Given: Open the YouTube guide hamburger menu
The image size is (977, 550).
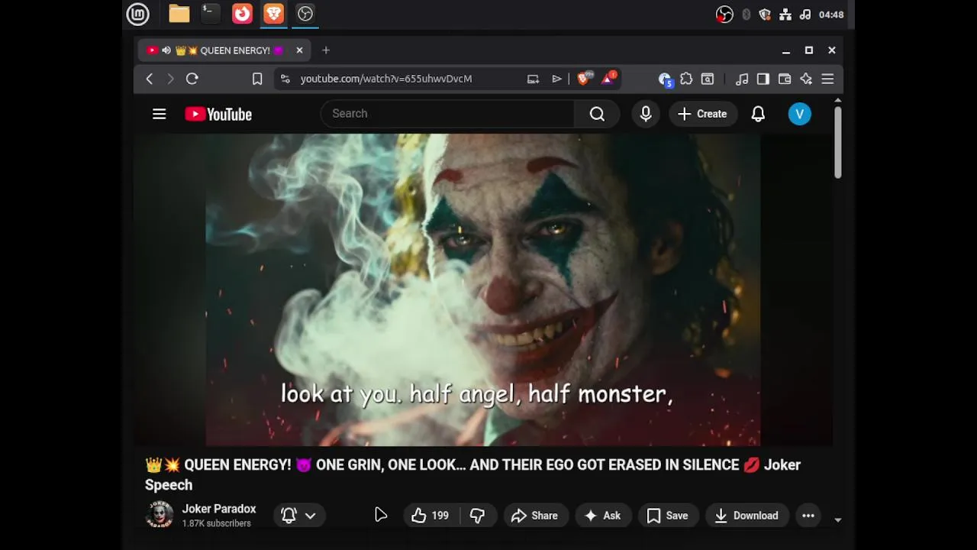Looking at the screenshot, I should (x=159, y=114).
